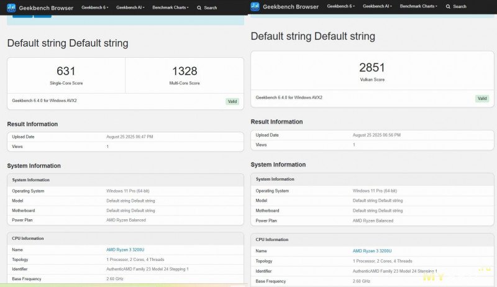Expand Benchmark Charts menu on CPU result page
Viewport: 497px width, 287px height.
[170, 7]
